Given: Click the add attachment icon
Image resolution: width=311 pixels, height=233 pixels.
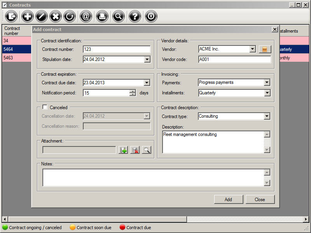Looking at the screenshot, I should 123,150.
